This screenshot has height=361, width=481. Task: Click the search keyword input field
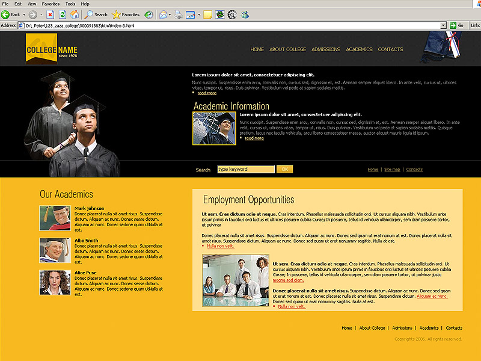[x=245, y=169]
